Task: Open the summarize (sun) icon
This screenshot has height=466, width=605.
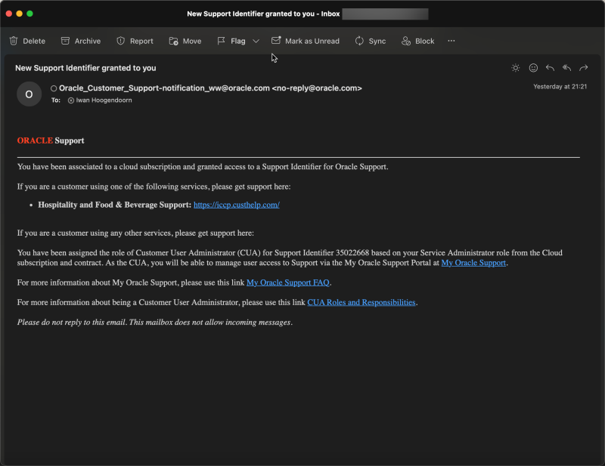Action: (515, 67)
